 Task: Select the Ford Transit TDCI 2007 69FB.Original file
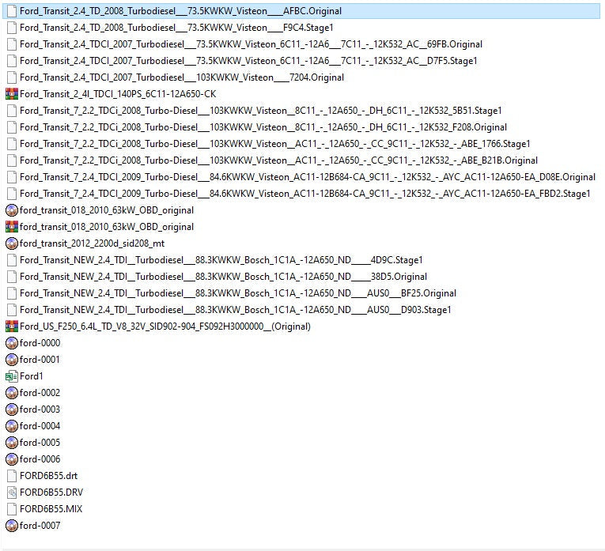point(251,44)
